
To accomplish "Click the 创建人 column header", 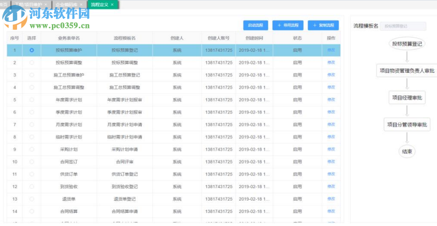I will click(x=177, y=38).
